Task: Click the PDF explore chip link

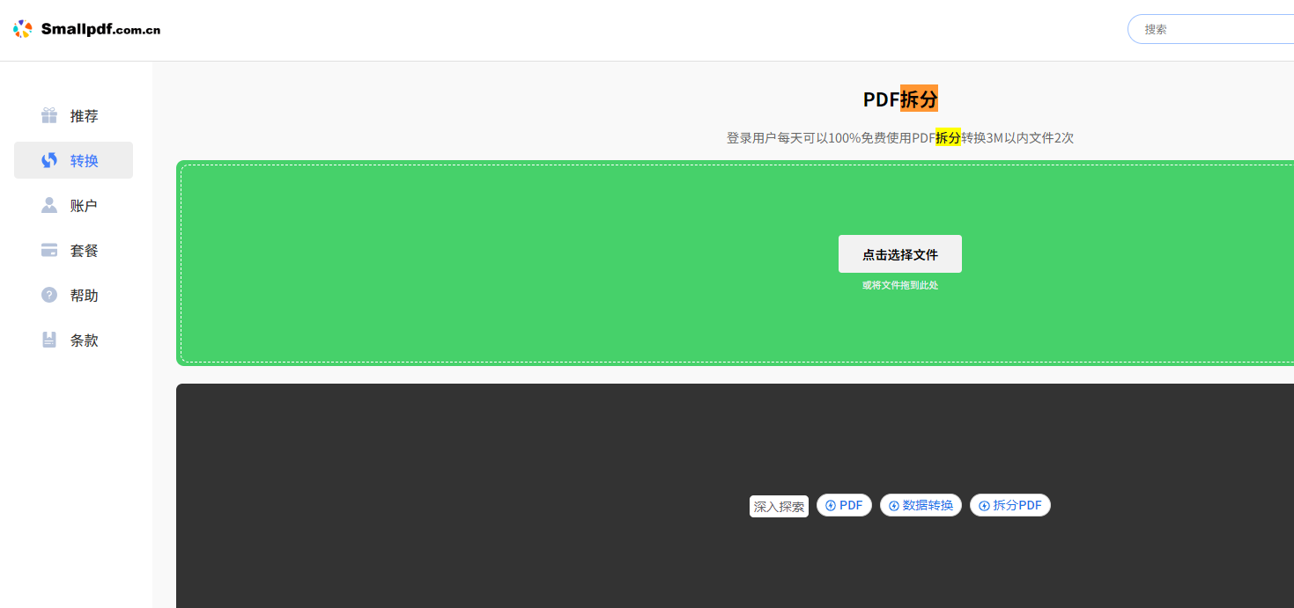Action: (x=844, y=505)
